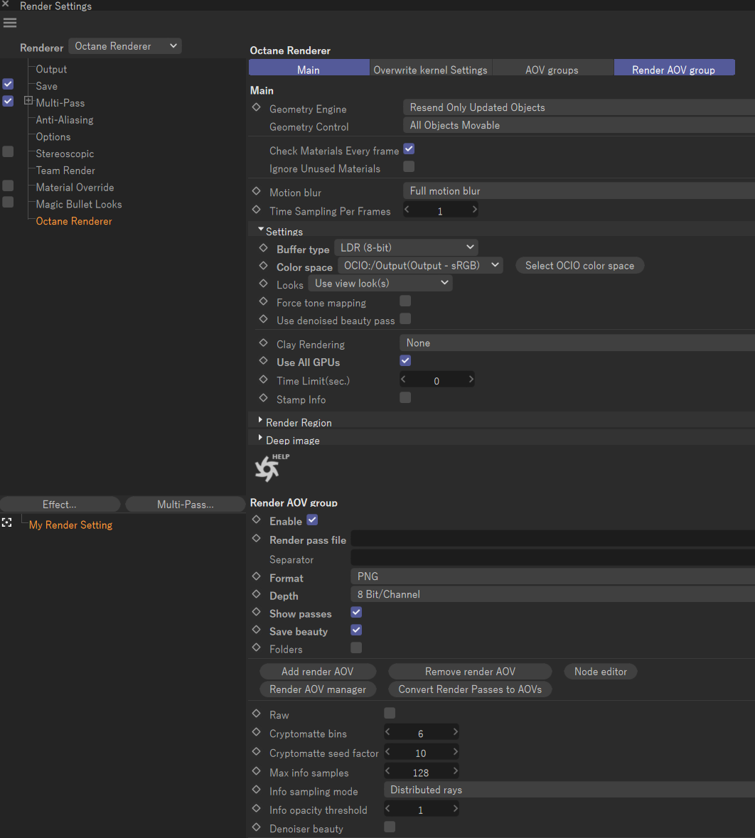Expand the Multi-Pass tree node
755x838 pixels.
[x=28, y=100]
